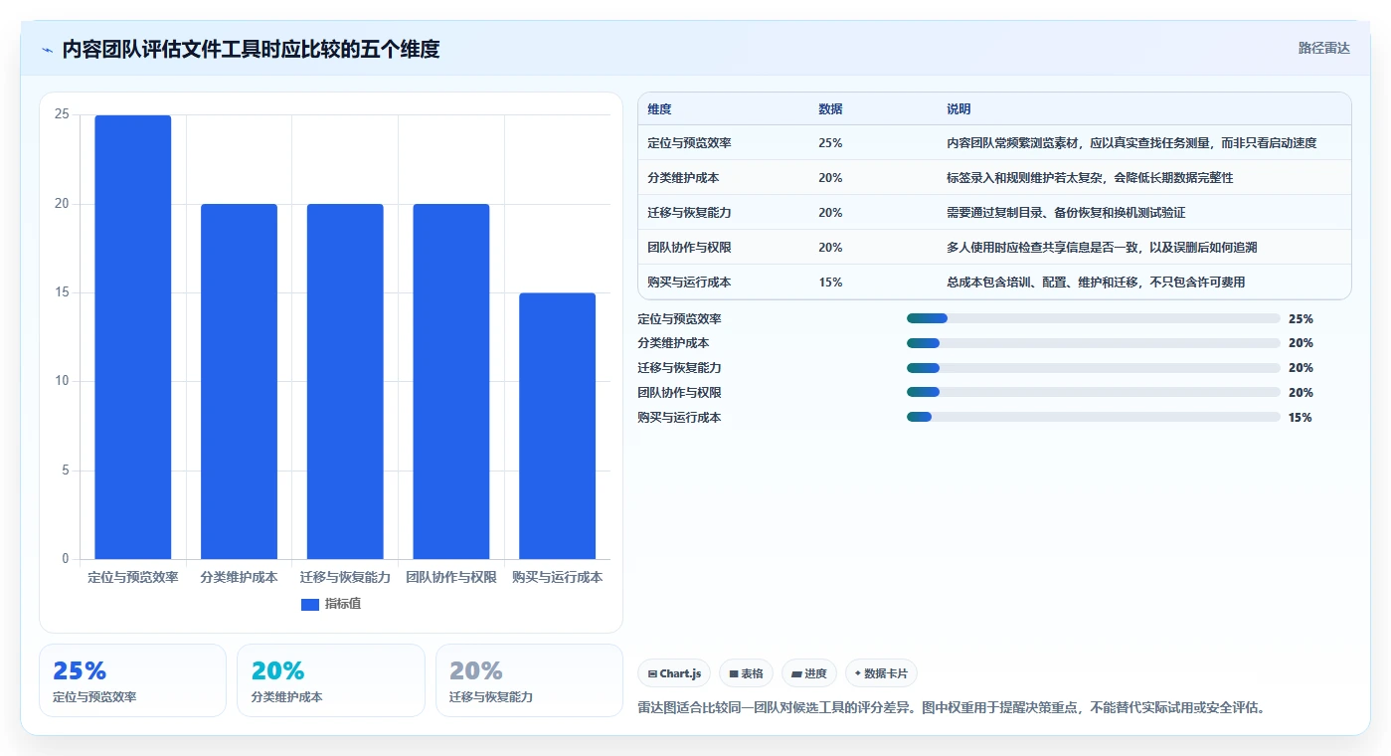
Task: Open the gray 20% 迁移与恢复能力 data card
Action: tap(529, 680)
